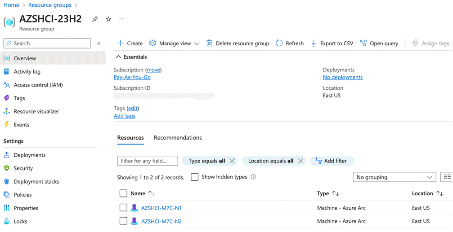This screenshot has width=453, height=232.
Task: Open the Pay-As-You-Go subscription link
Action: [132, 77]
